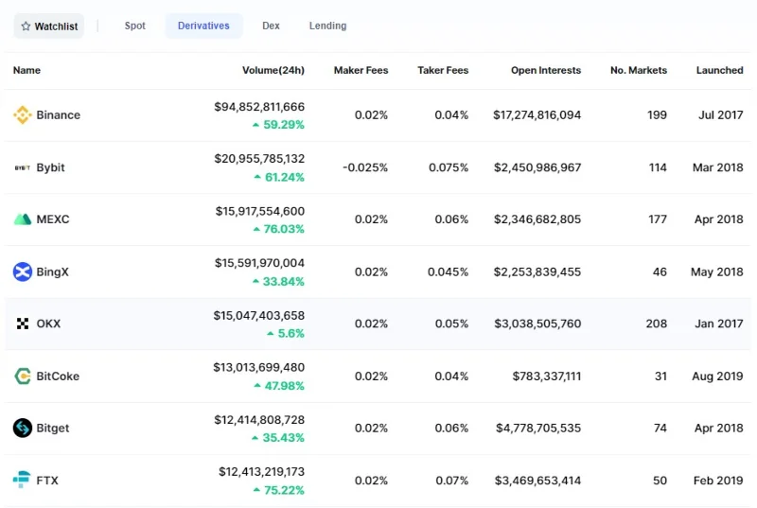
Task: Click the OKX checkered logo icon
Action: (x=22, y=324)
